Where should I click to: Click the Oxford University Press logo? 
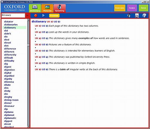[14, 8]
